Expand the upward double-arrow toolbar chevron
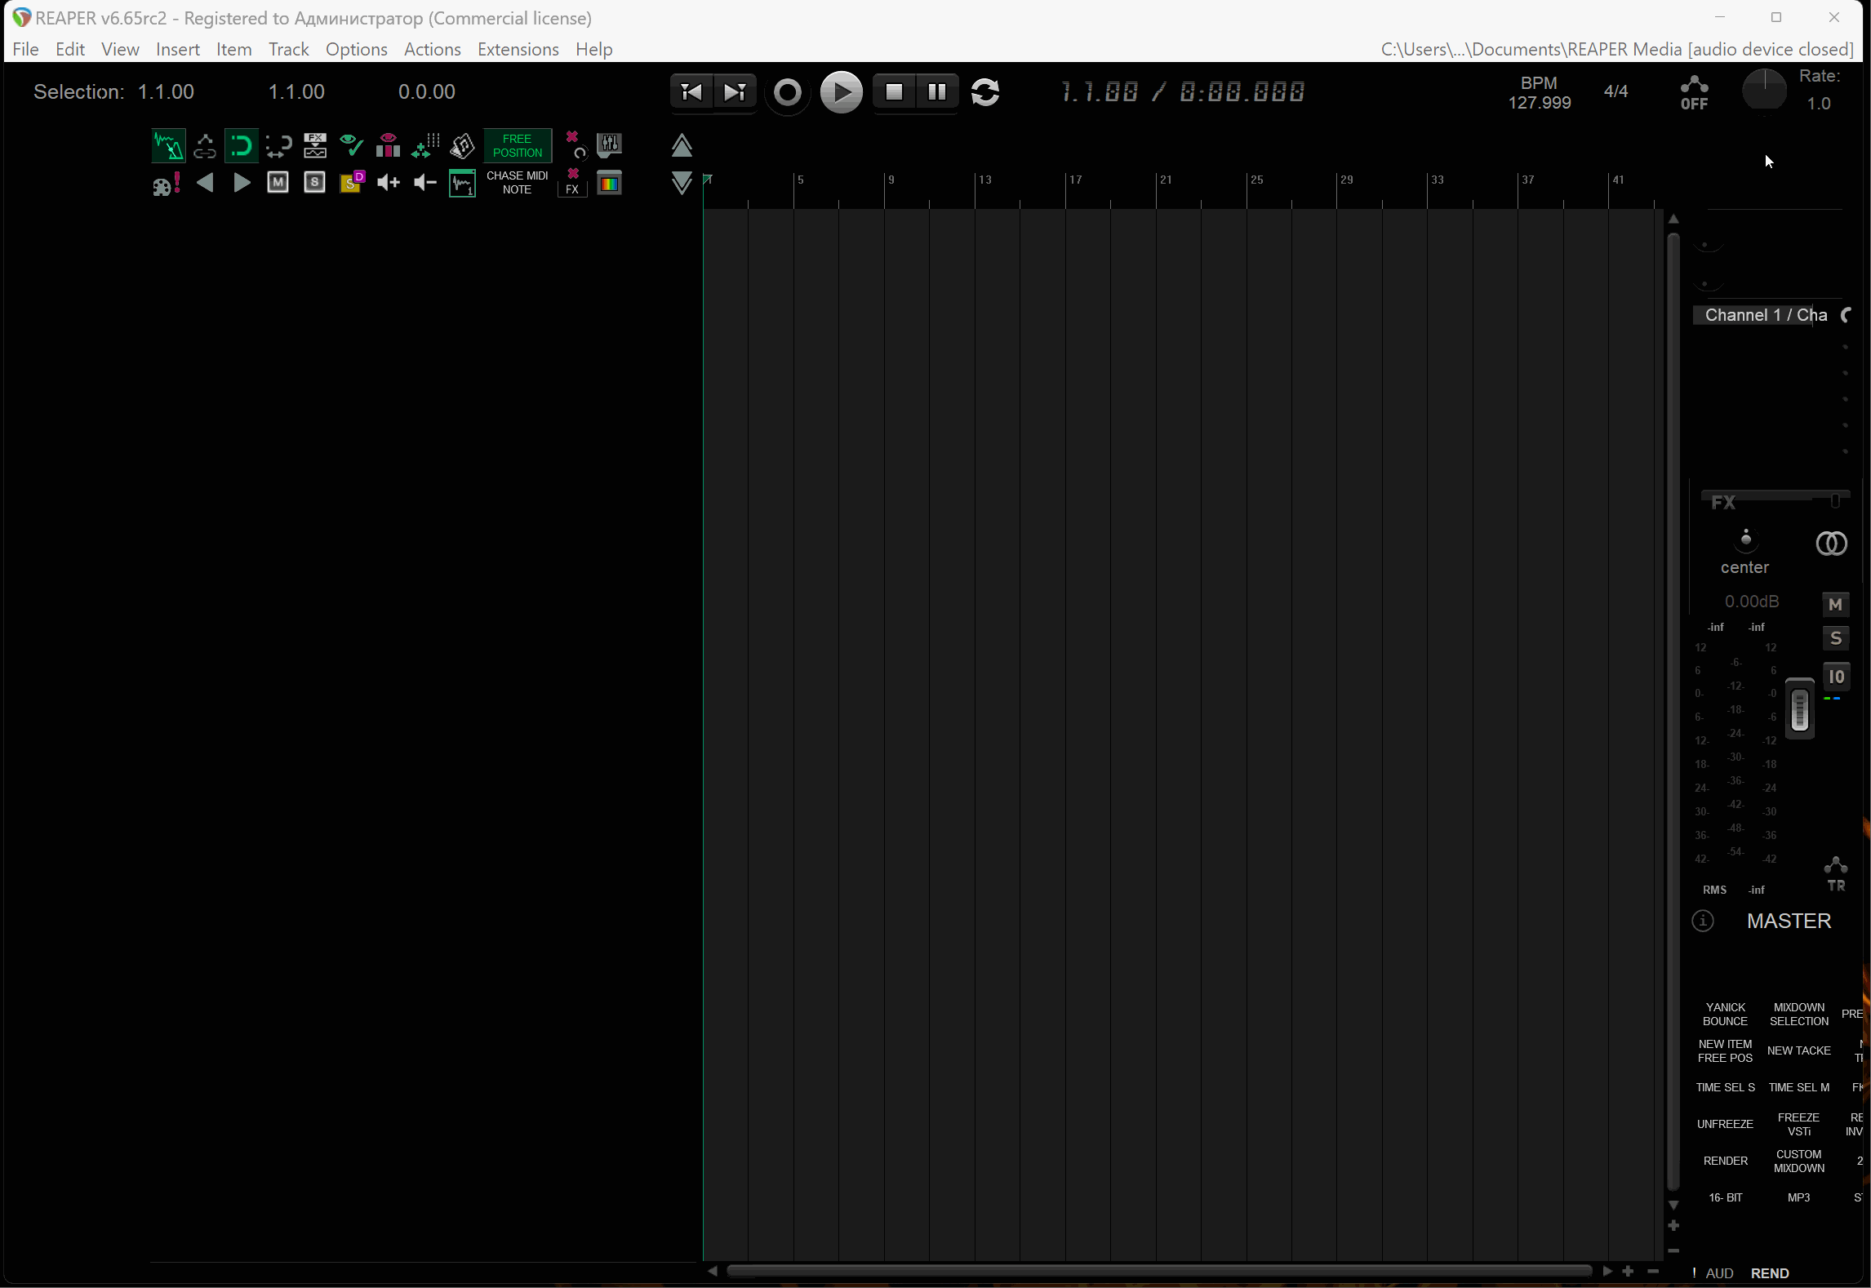This screenshot has width=1871, height=1288. point(682,146)
